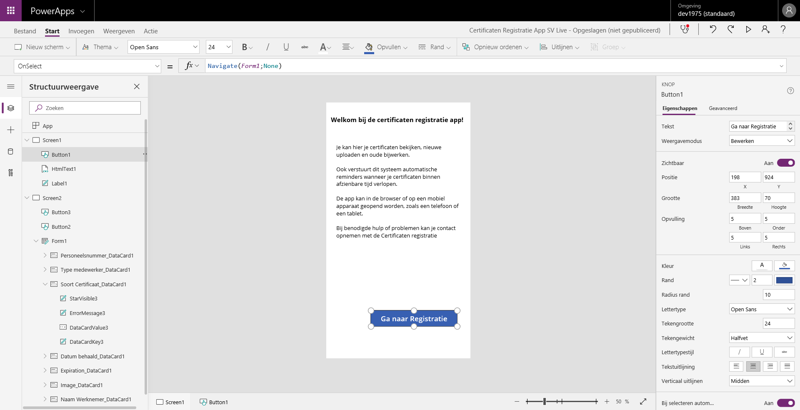This screenshot has height=410, width=800.
Task: Click the blue Rand color swatch
Action: 785,280
